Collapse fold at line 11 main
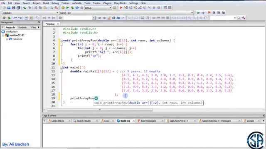Viewport: 266px width, 149px height. point(61,67)
